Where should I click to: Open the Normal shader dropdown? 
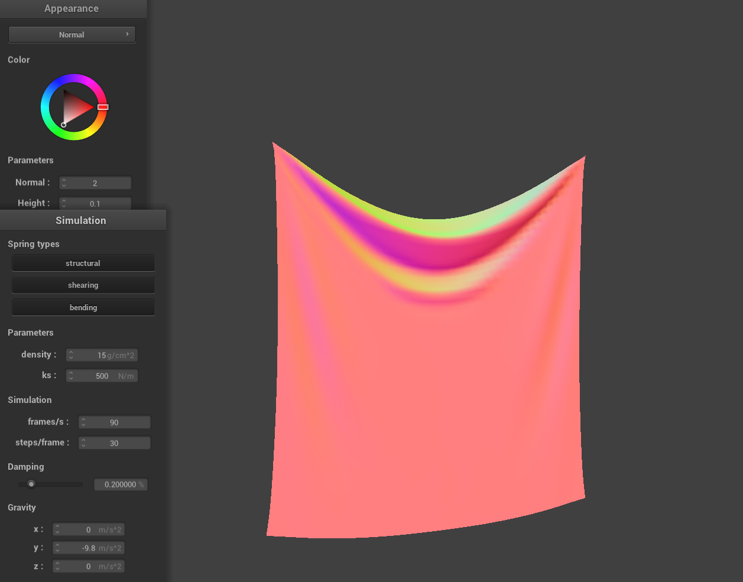pos(72,34)
